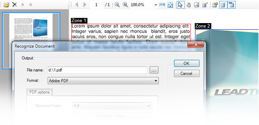Screen dimensions: 259x125
Task: Select the arrow pointer tool
Action: click(180, 5)
